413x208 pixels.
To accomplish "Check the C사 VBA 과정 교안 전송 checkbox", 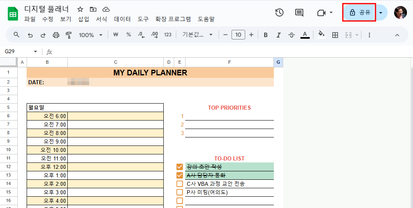I will point(179,184).
